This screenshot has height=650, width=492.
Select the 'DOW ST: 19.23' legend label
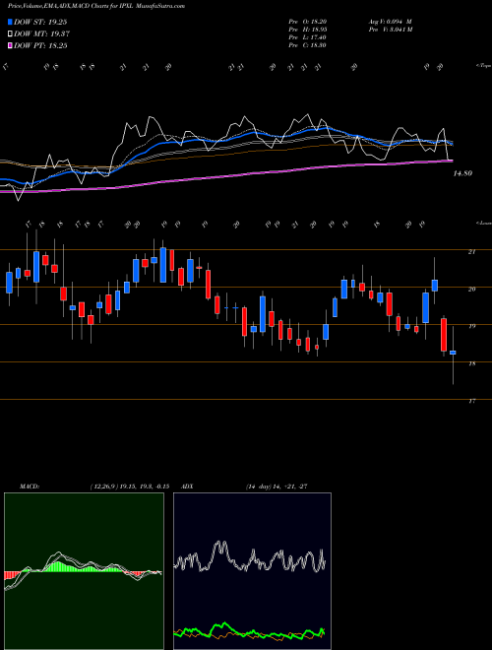click(x=40, y=22)
